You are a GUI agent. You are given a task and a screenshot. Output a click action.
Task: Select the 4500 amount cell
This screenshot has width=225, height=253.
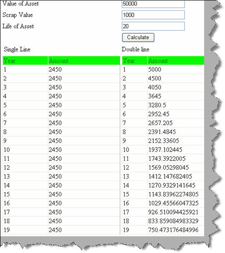[x=176, y=78]
